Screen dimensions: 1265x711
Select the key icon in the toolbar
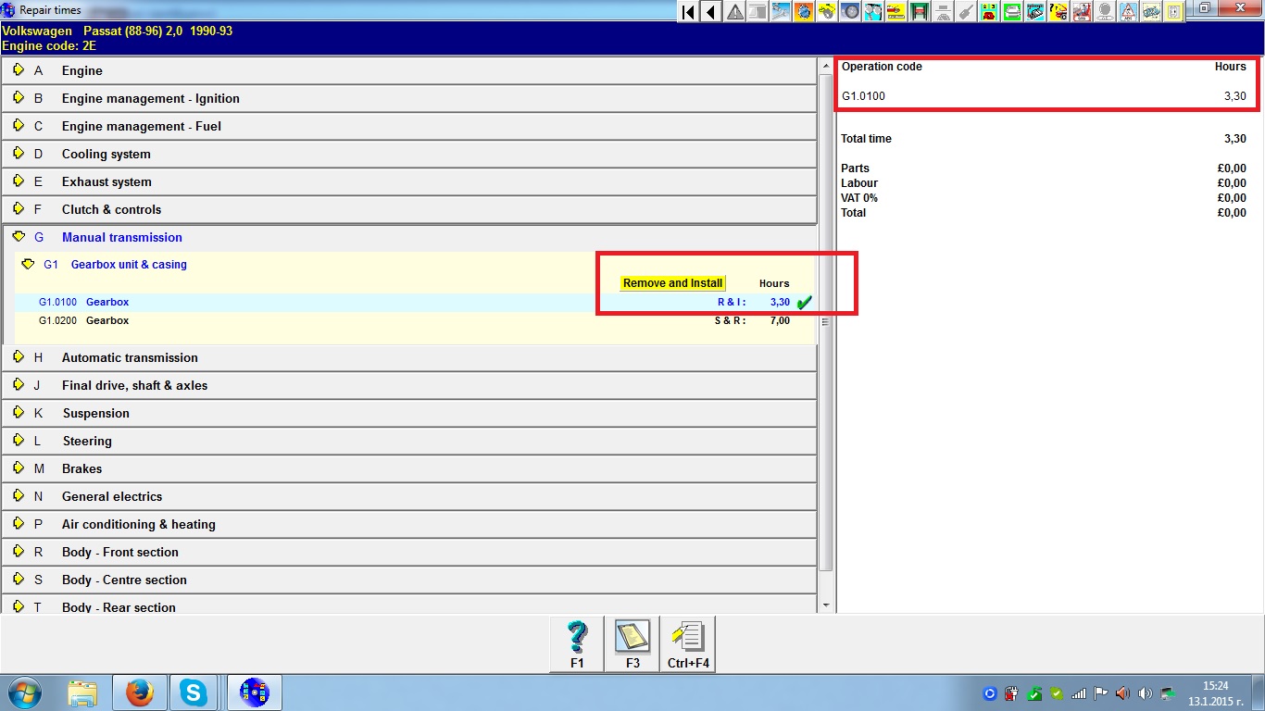pos(966,12)
